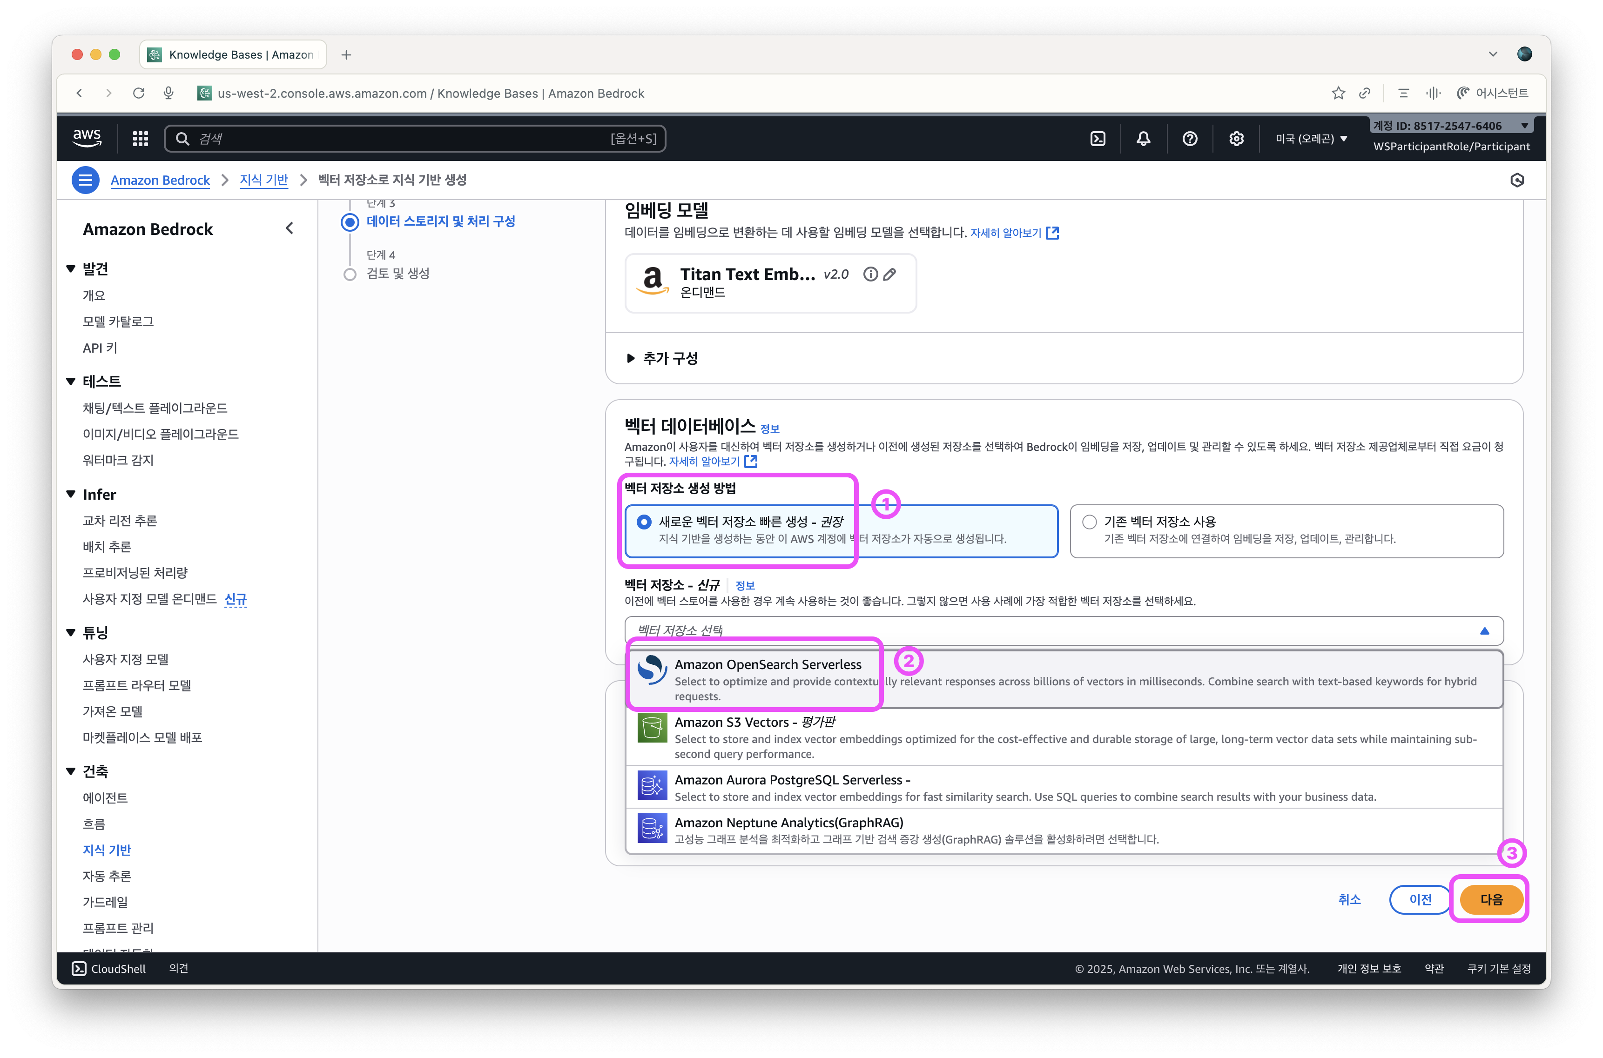Click the AWS logo home icon
This screenshot has width=1603, height=1058.
click(87, 138)
